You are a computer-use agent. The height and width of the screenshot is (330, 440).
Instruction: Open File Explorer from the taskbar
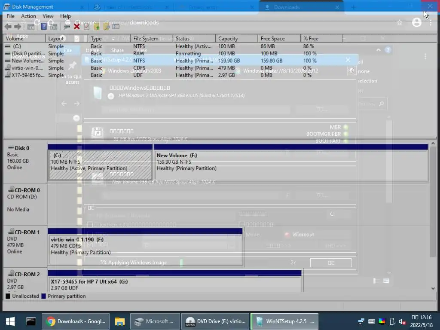[x=119, y=321]
